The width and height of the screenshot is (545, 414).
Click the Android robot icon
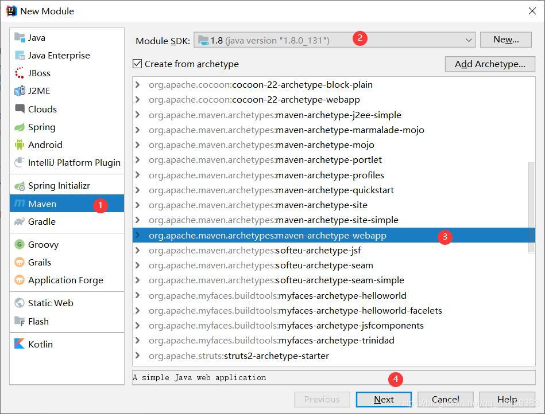(x=20, y=144)
